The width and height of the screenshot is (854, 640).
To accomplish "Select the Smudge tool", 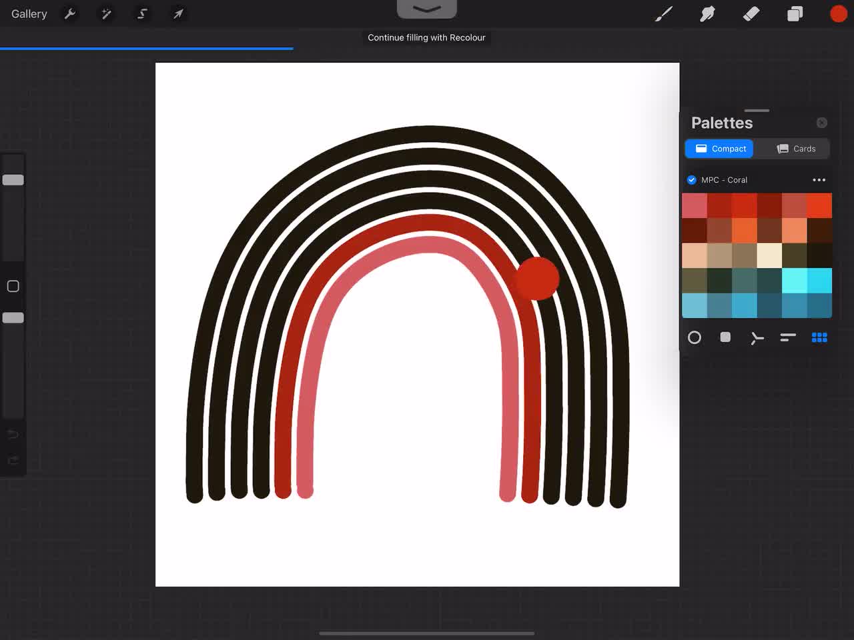I will [707, 14].
